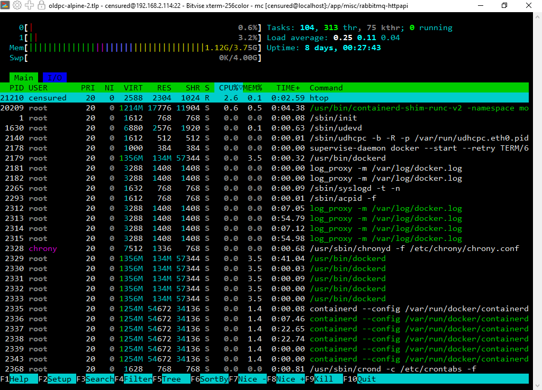Sort by the SHR column header
Image resolution: width=542 pixels, height=390 pixels.
tap(193, 88)
